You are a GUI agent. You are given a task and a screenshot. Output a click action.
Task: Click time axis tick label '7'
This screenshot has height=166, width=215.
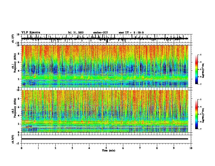pos(140,148)
